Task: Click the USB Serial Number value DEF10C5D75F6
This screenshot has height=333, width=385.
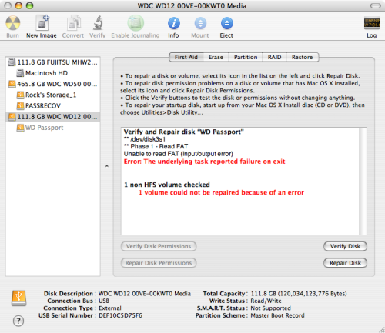Action: coord(120,315)
